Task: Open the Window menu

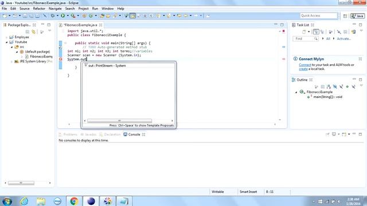Action: coord(107,9)
